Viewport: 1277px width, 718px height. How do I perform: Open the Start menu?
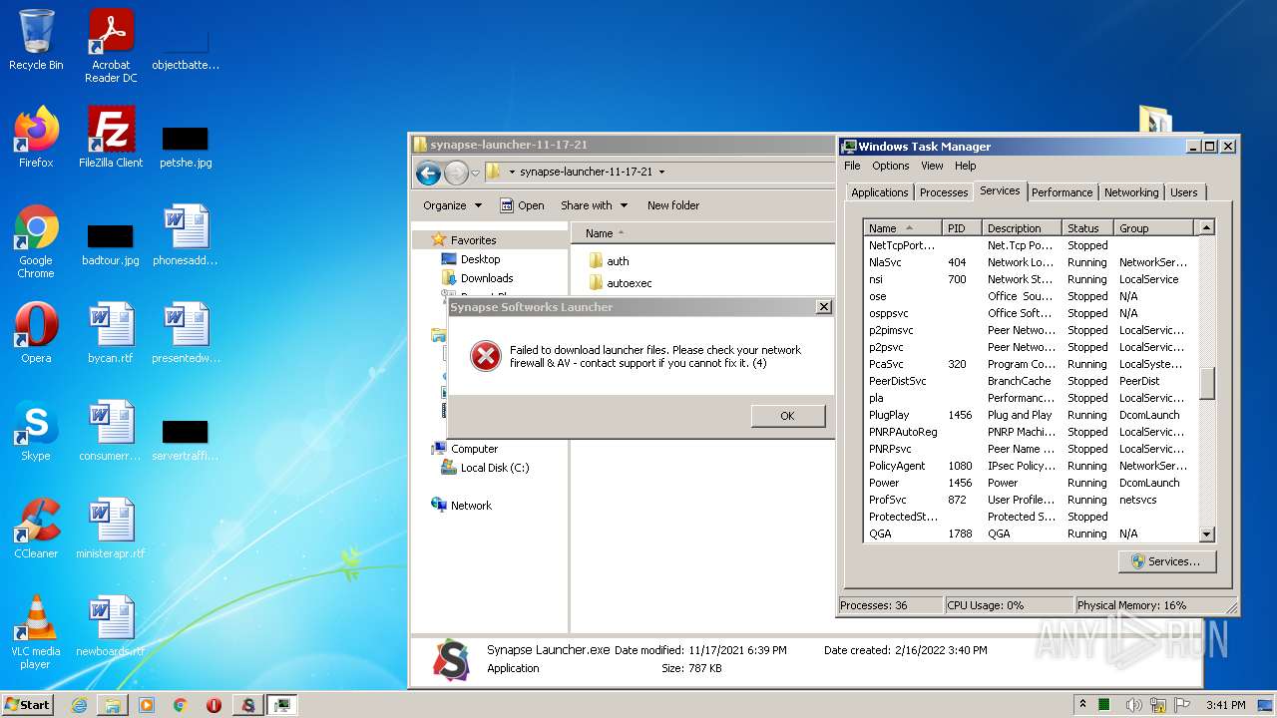pos(28,705)
